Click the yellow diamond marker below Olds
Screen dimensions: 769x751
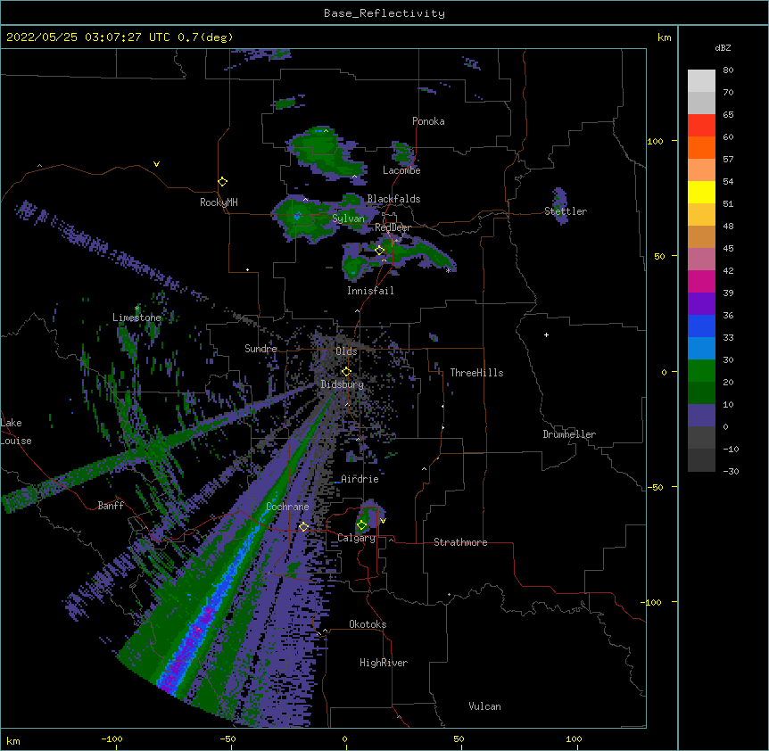pyautogui.click(x=346, y=371)
